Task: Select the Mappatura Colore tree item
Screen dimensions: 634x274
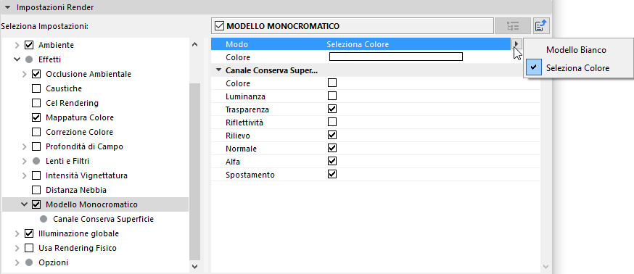Action: [80, 117]
